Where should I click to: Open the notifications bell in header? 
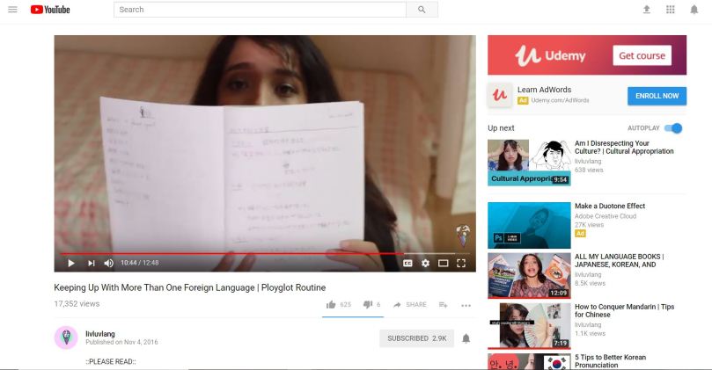pyautogui.click(x=694, y=10)
